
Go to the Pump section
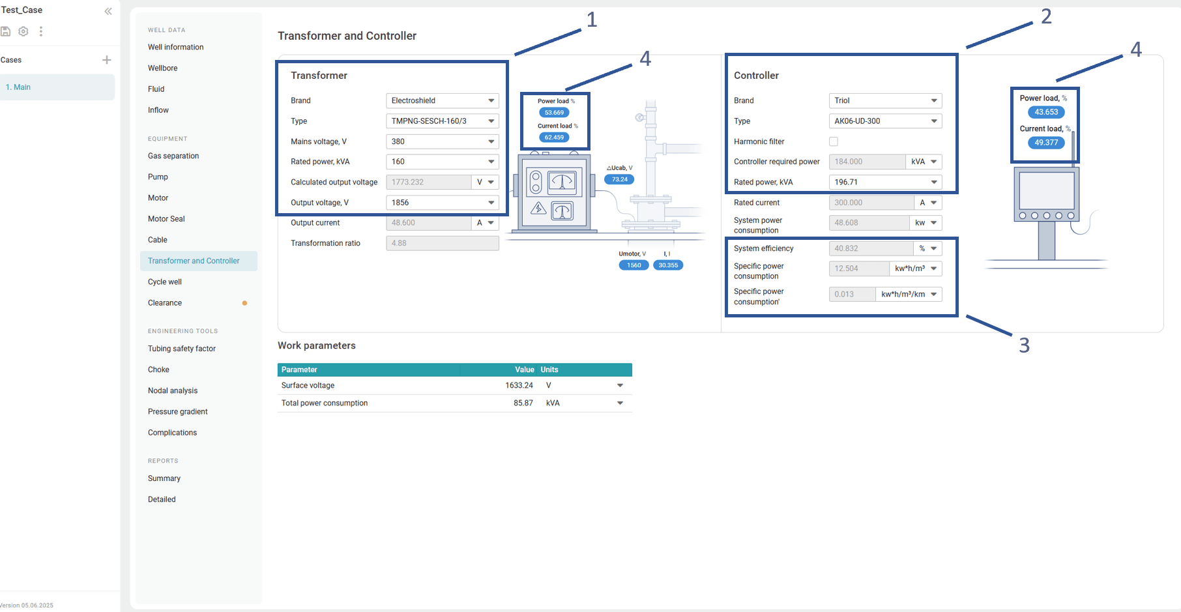158,177
